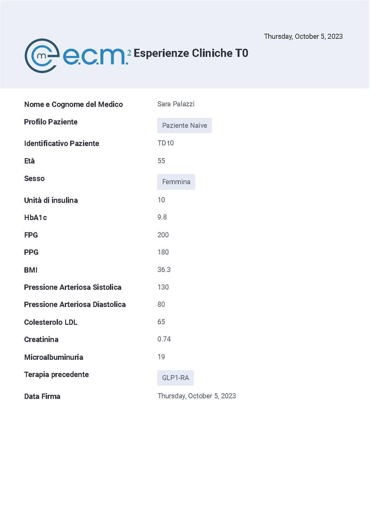Image resolution: width=370 pixels, height=523 pixels.
Task: Click the e.c.m. blue logo text
Action: (x=96, y=56)
